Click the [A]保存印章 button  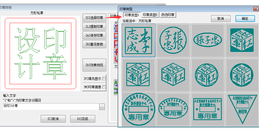click(94, 35)
